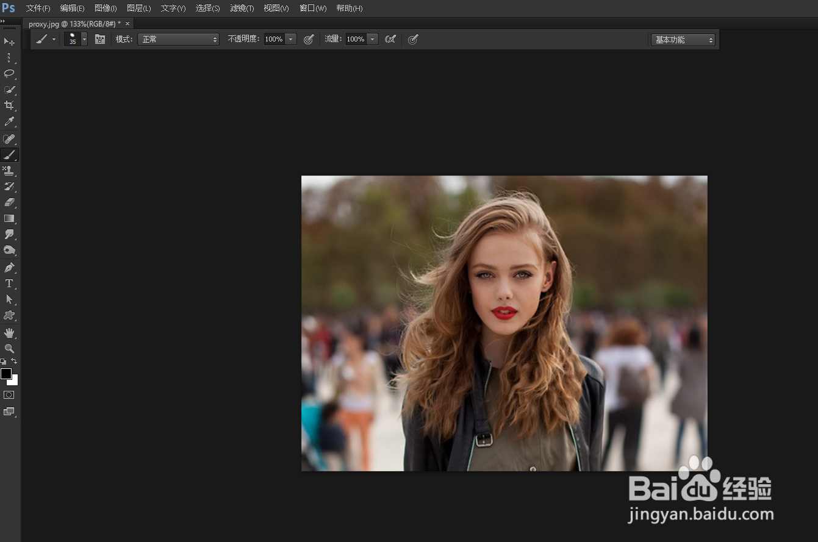Select the Lasso tool
Screen dimensions: 818x542
[x=9, y=74]
